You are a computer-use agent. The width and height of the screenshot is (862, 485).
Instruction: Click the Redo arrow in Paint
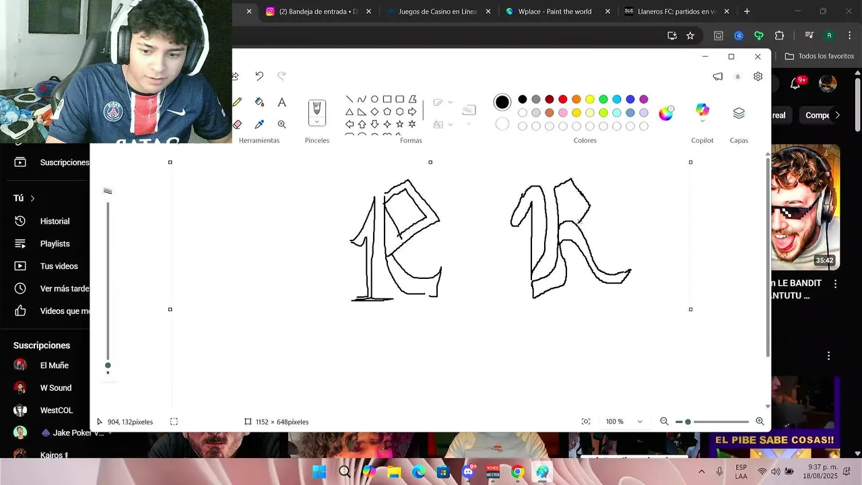tap(281, 76)
